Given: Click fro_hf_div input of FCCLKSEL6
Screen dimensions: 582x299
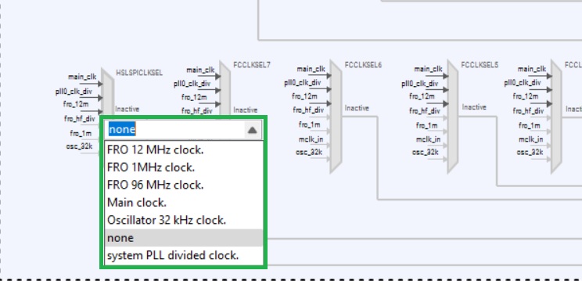Looking at the screenshot, I should [308, 110].
